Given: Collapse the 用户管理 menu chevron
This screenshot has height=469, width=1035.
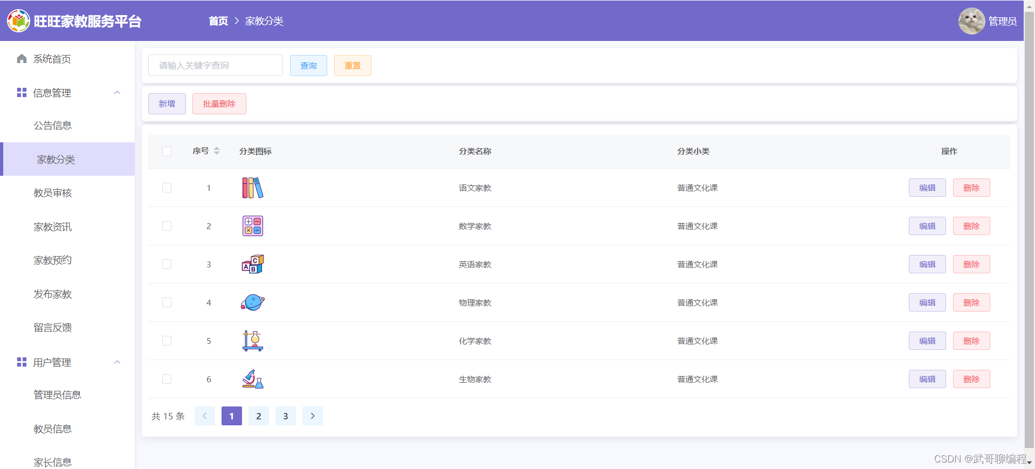Looking at the screenshot, I should coord(118,362).
